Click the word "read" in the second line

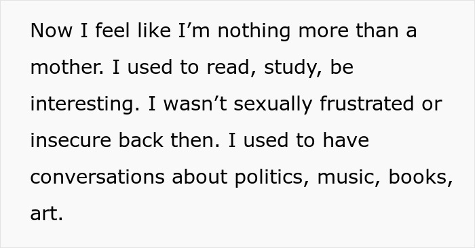coord(228,67)
